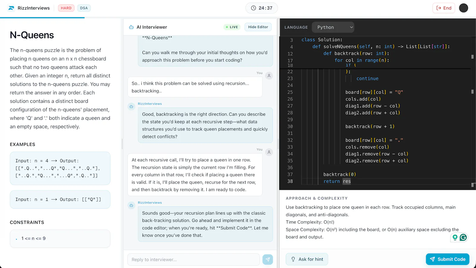
Task: Click the RizzInterviews logo icon
Action: tap(11, 8)
